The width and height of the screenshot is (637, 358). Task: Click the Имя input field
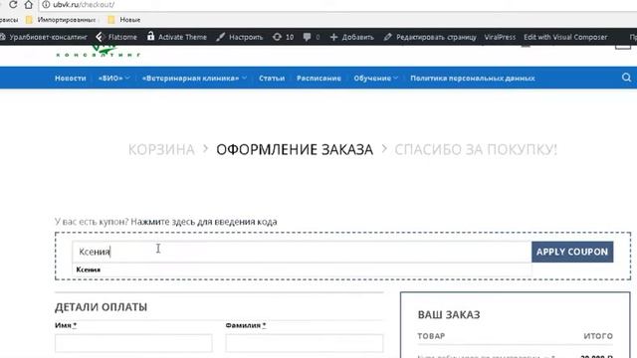tap(133, 343)
